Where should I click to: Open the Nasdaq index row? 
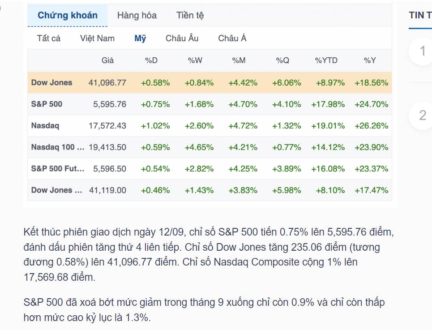coord(210,126)
